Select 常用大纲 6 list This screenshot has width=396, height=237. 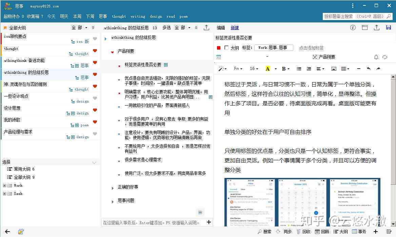21,169
